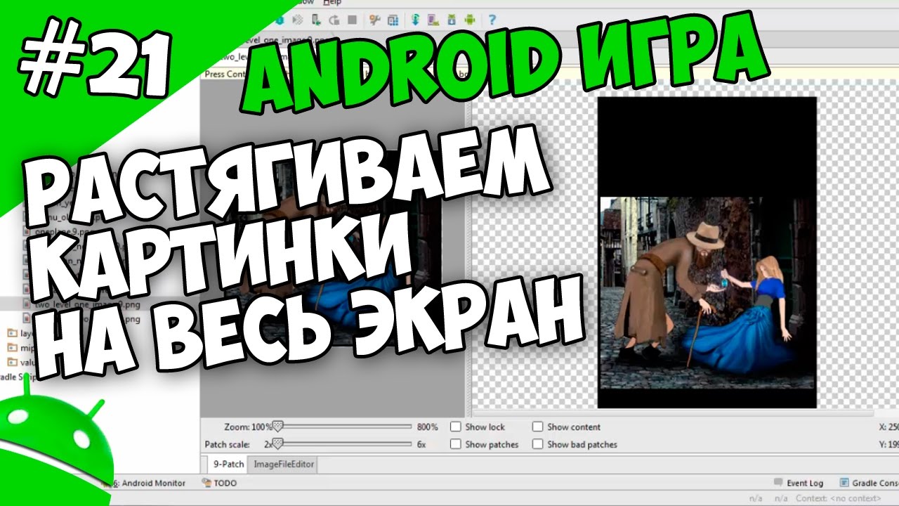Open settings via the wrench toolbar icon
The height and width of the screenshot is (506, 899).
click(x=375, y=20)
